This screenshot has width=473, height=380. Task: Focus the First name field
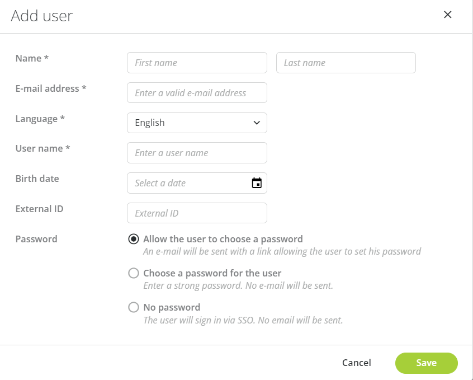[x=197, y=63]
